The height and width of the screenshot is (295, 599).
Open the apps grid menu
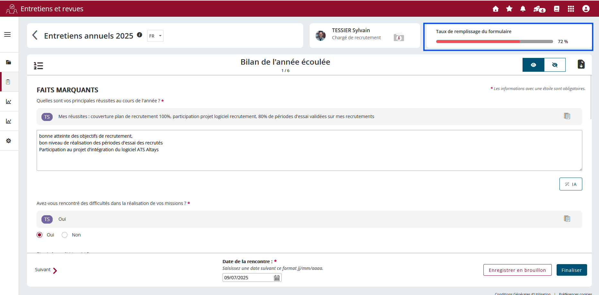(571, 9)
